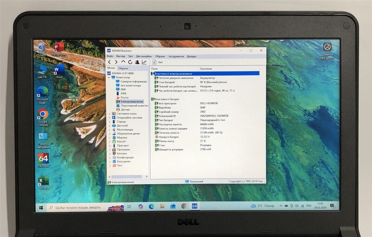372x237 pixels.
Task: Open the Windows Start menu
Action: coord(41,208)
